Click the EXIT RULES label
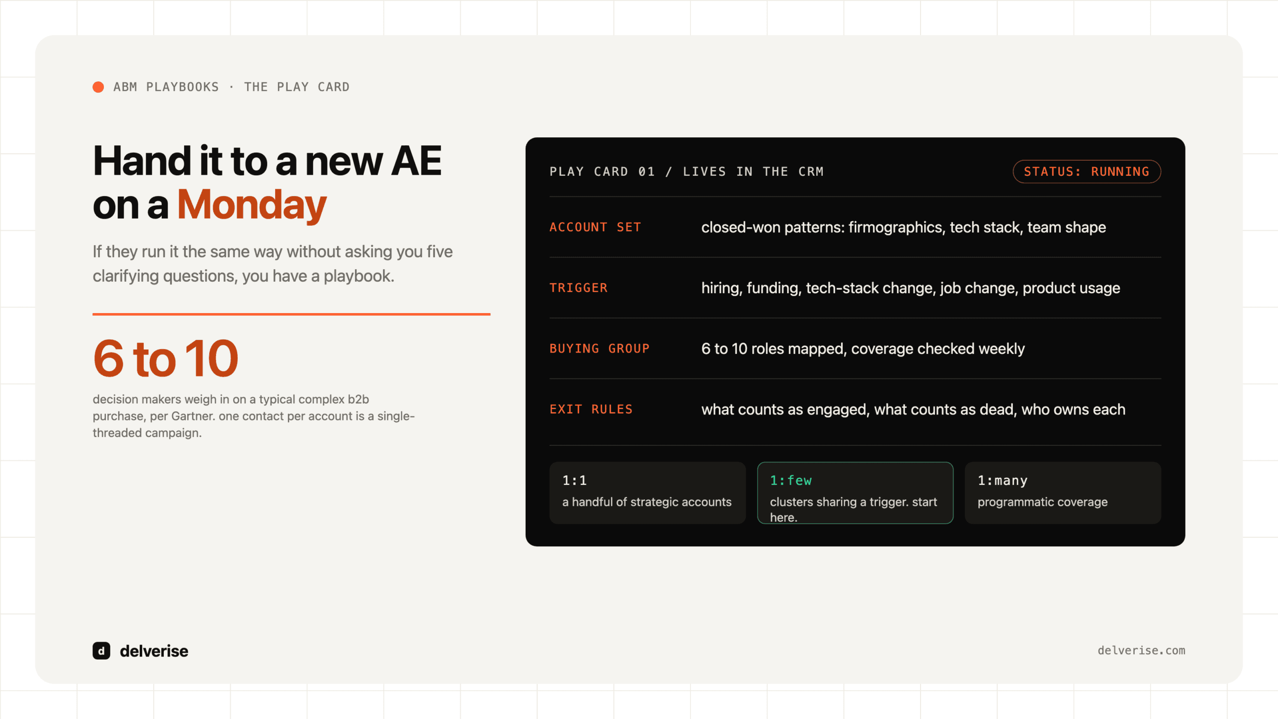The height and width of the screenshot is (719, 1278). click(x=591, y=409)
